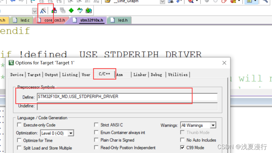Enable Optimize for Time checkbox
272x153 pixels.
pos(19,140)
